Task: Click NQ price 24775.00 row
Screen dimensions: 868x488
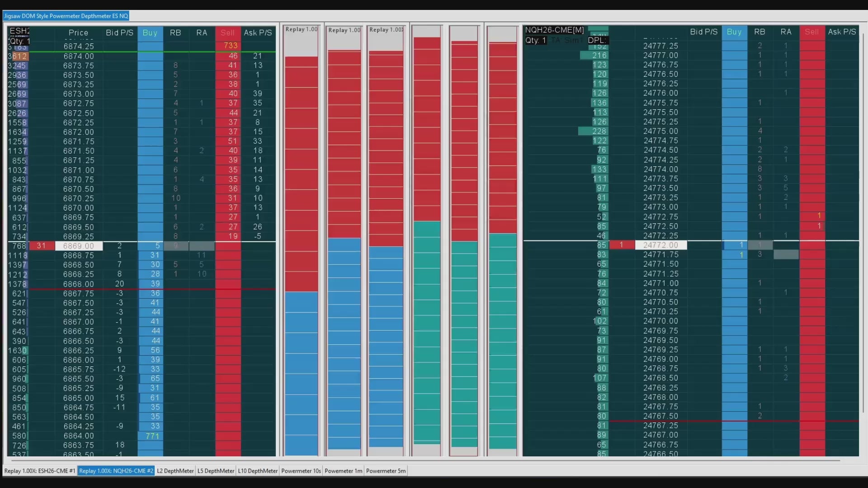Action: [x=661, y=131]
